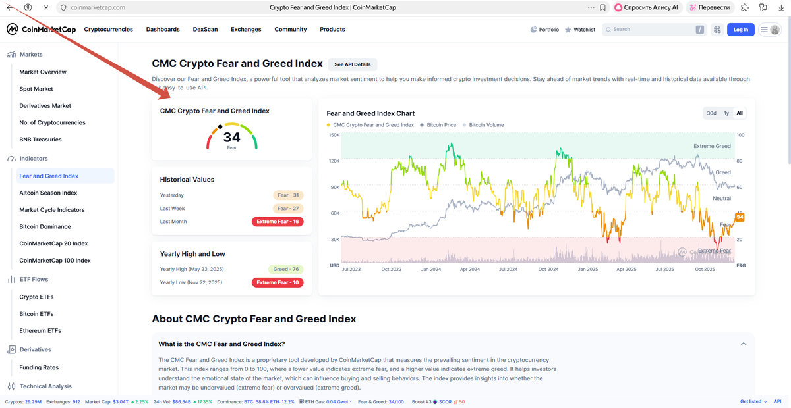Open Market Overview in sidebar
Screen dimensions: 791x408
[43, 72]
